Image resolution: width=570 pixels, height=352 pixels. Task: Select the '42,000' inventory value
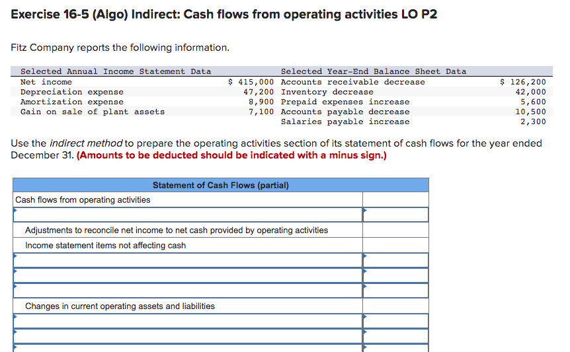tap(531, 92)
